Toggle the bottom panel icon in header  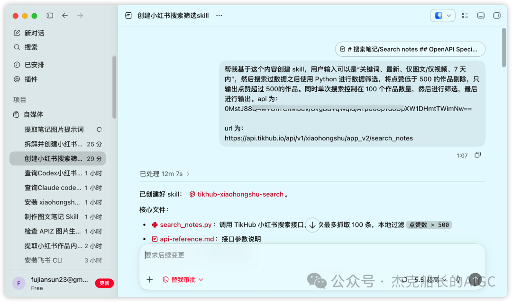tap(481, 15)
